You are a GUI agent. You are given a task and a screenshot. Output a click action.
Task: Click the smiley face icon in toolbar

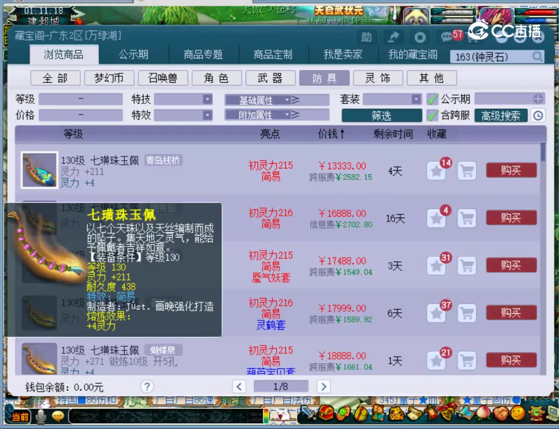pyautogui.click(x=518, y=413)
